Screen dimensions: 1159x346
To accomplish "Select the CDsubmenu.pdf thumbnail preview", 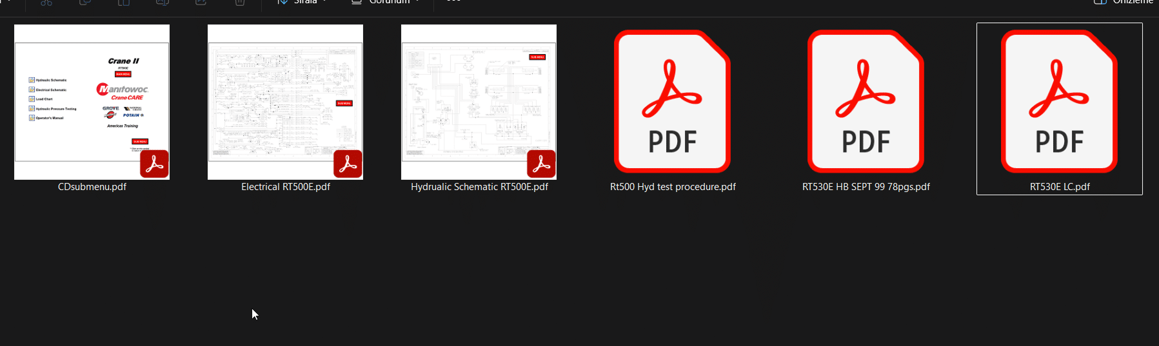I will click(92, 102).
